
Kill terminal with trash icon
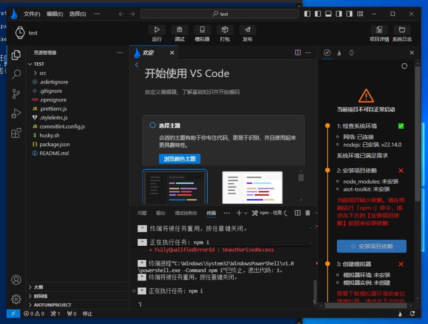point(308,213)
